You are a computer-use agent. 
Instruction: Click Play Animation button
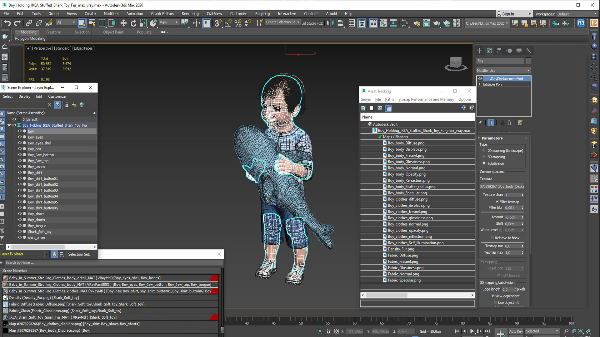[x=472, y=331]
